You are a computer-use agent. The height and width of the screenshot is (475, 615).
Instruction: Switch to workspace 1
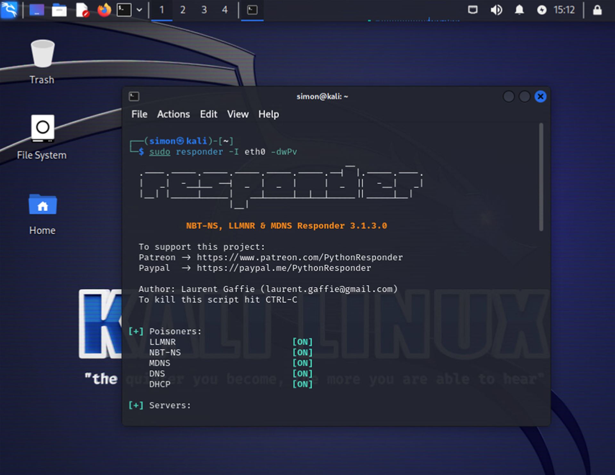point(162,10)
